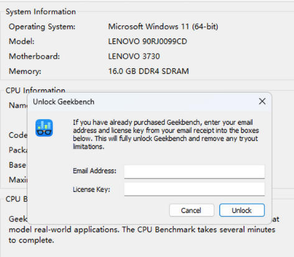The image size is (294, 257).
Task: Focus the License Key input box
Action: click(x=195, y=189)
